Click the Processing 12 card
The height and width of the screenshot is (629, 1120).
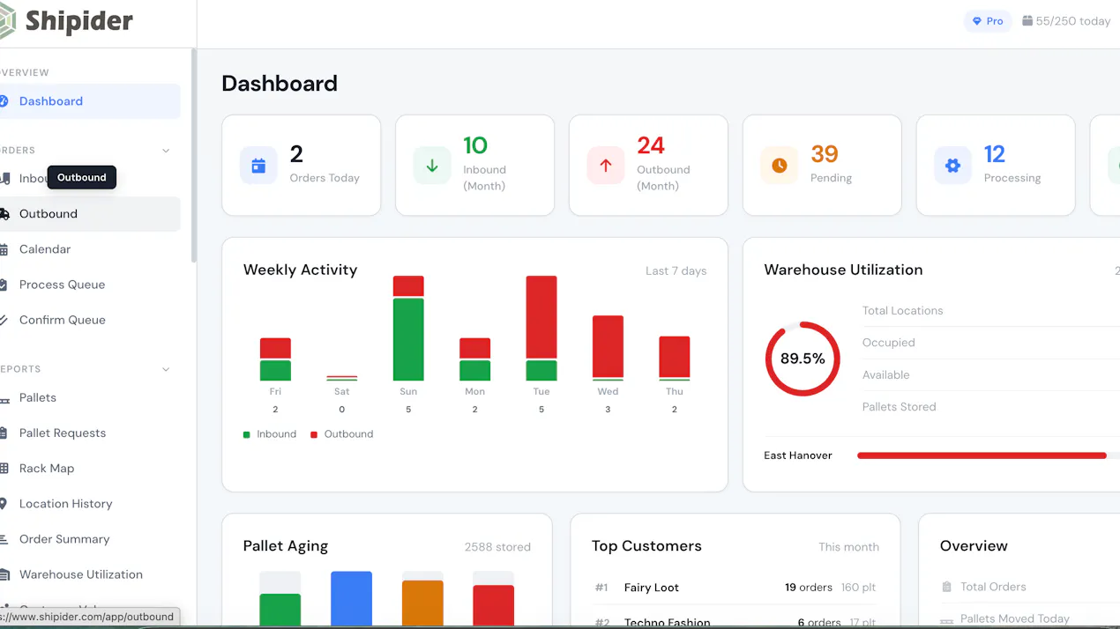pos(996,165)
